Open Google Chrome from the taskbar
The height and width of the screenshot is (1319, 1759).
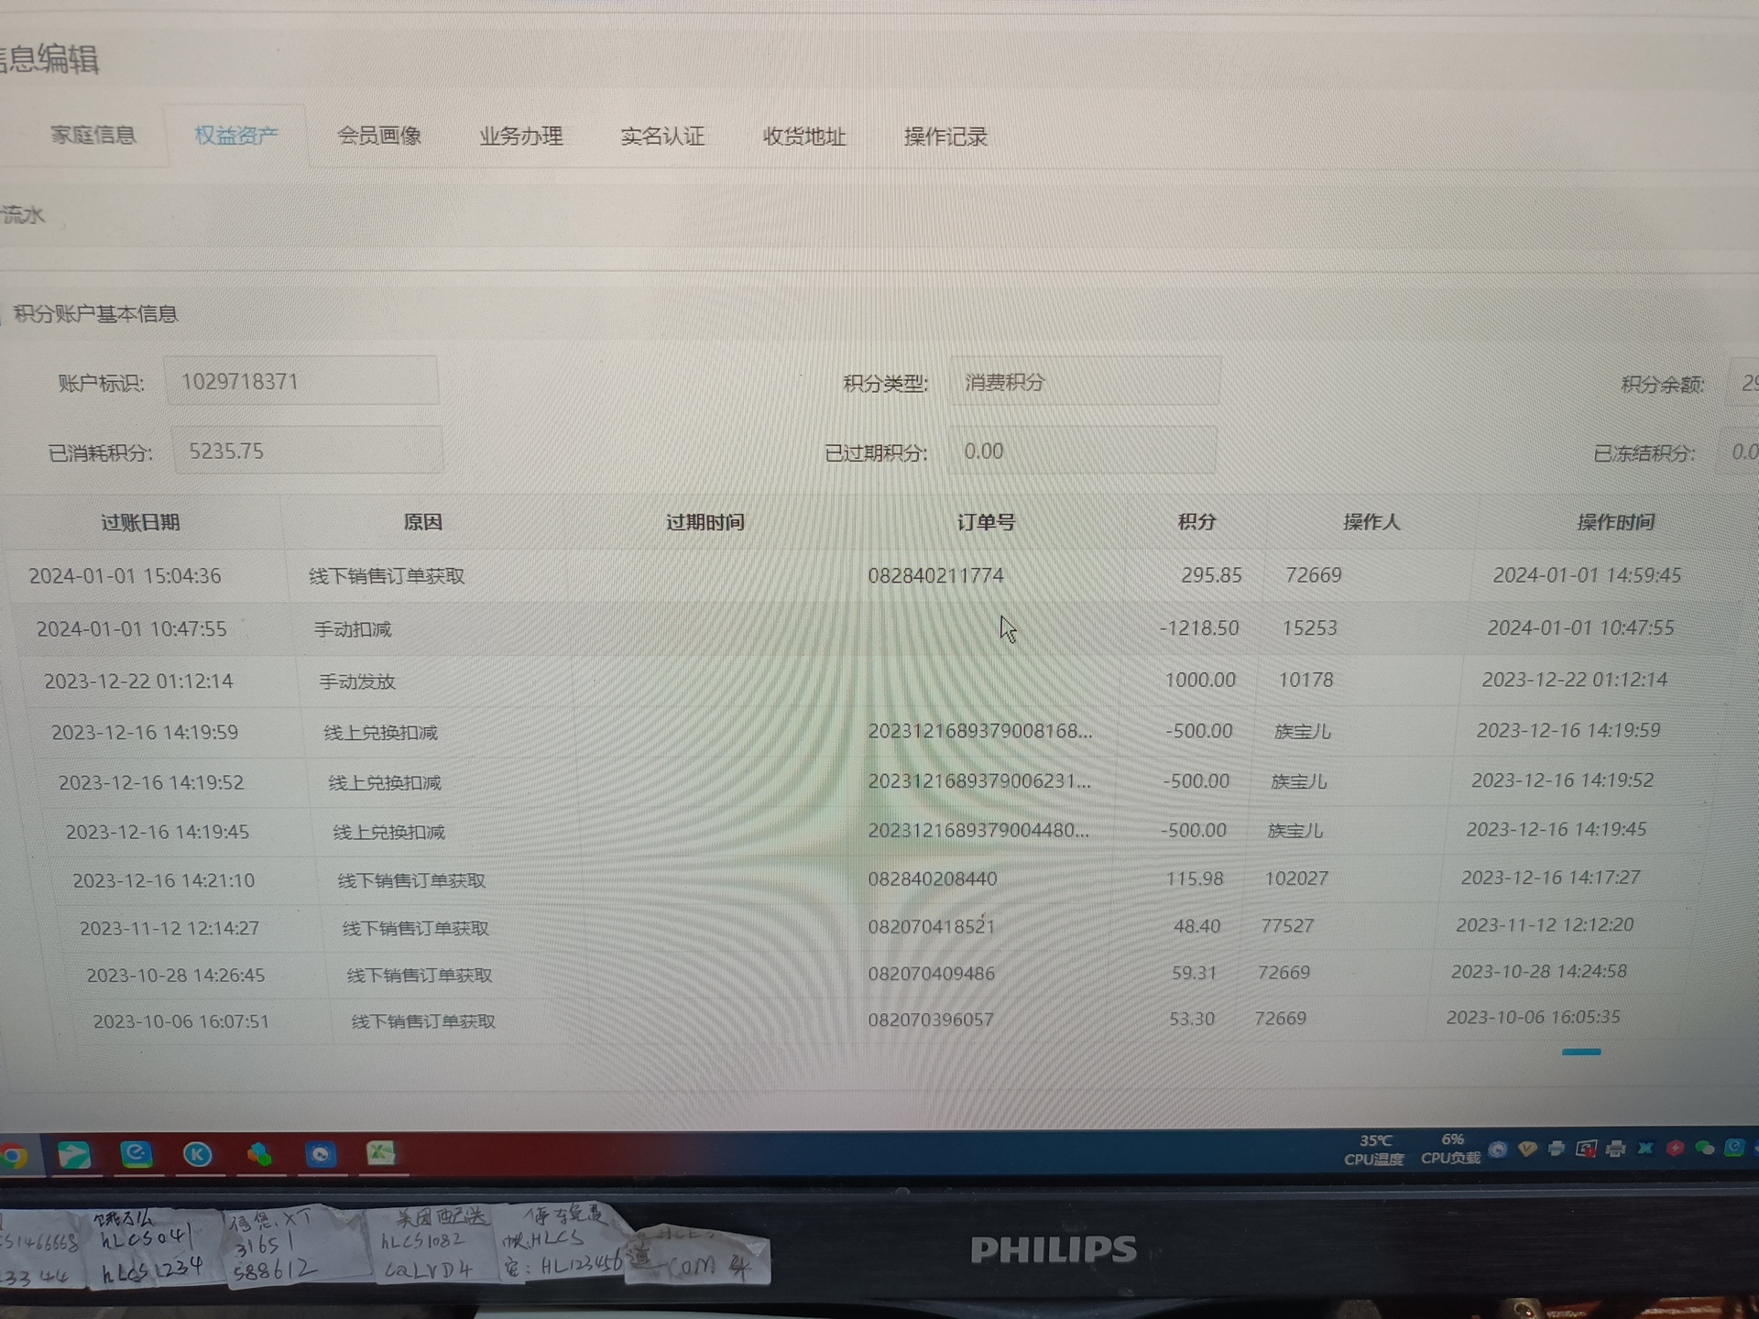[13, 1157]
